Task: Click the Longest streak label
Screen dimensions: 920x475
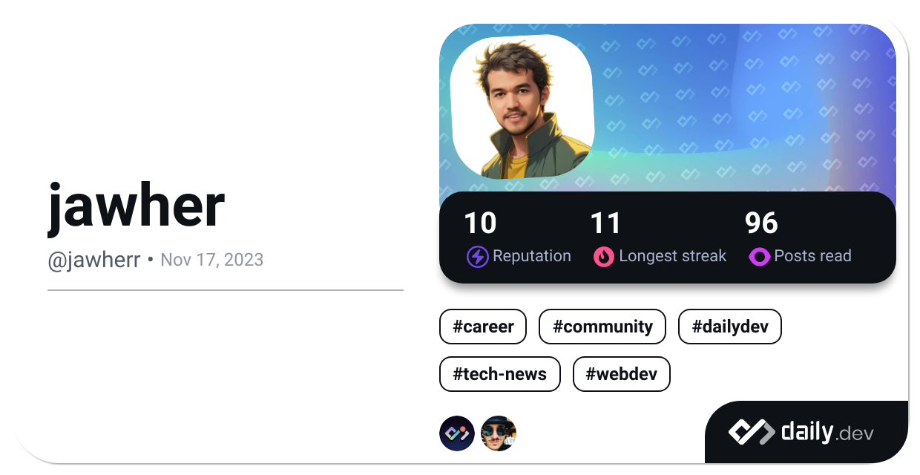Action: click(x=672, y=256)
